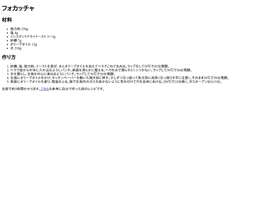Click step 2 starting with ヘラで底から
This screenshot has width=273, height=205.
pyautogui.click(x=101, y=70)
